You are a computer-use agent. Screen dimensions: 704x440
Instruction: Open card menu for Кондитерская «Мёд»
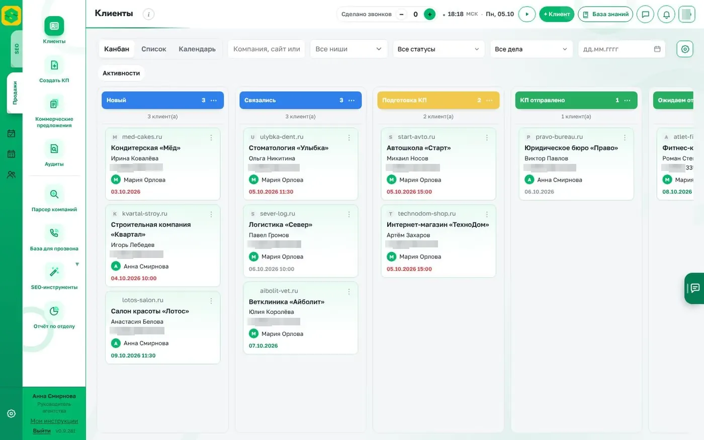coord(211,137)
